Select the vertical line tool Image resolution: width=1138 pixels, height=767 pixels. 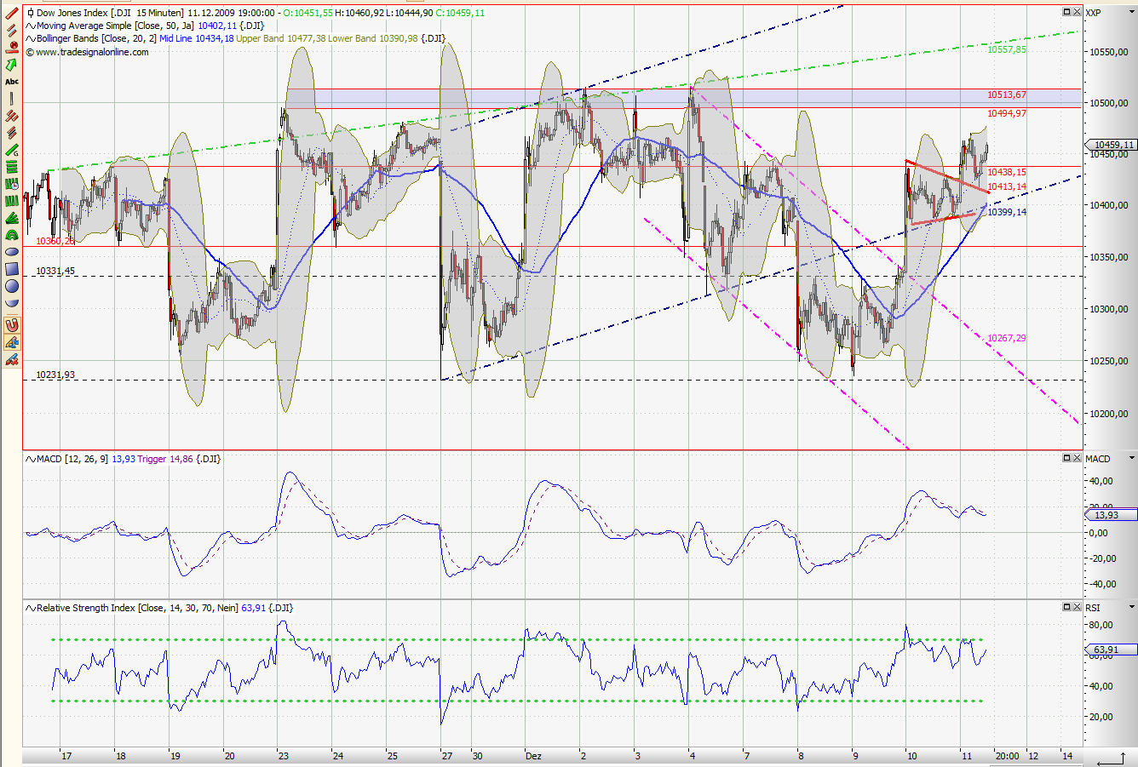point(12,98)
